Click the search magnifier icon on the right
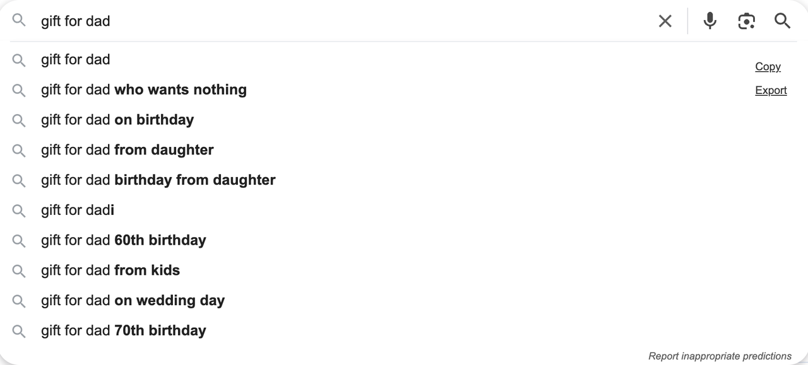Screen dimensions: 808x365 click(x=782, y=21)
